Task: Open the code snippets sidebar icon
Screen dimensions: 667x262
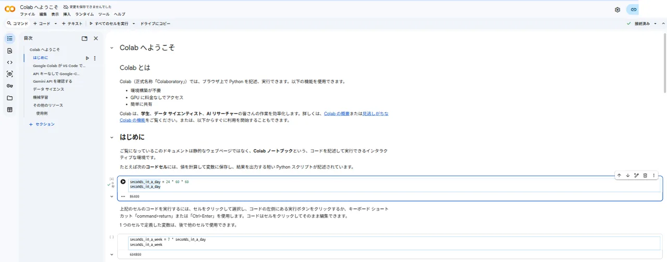Action: point(9,62)
